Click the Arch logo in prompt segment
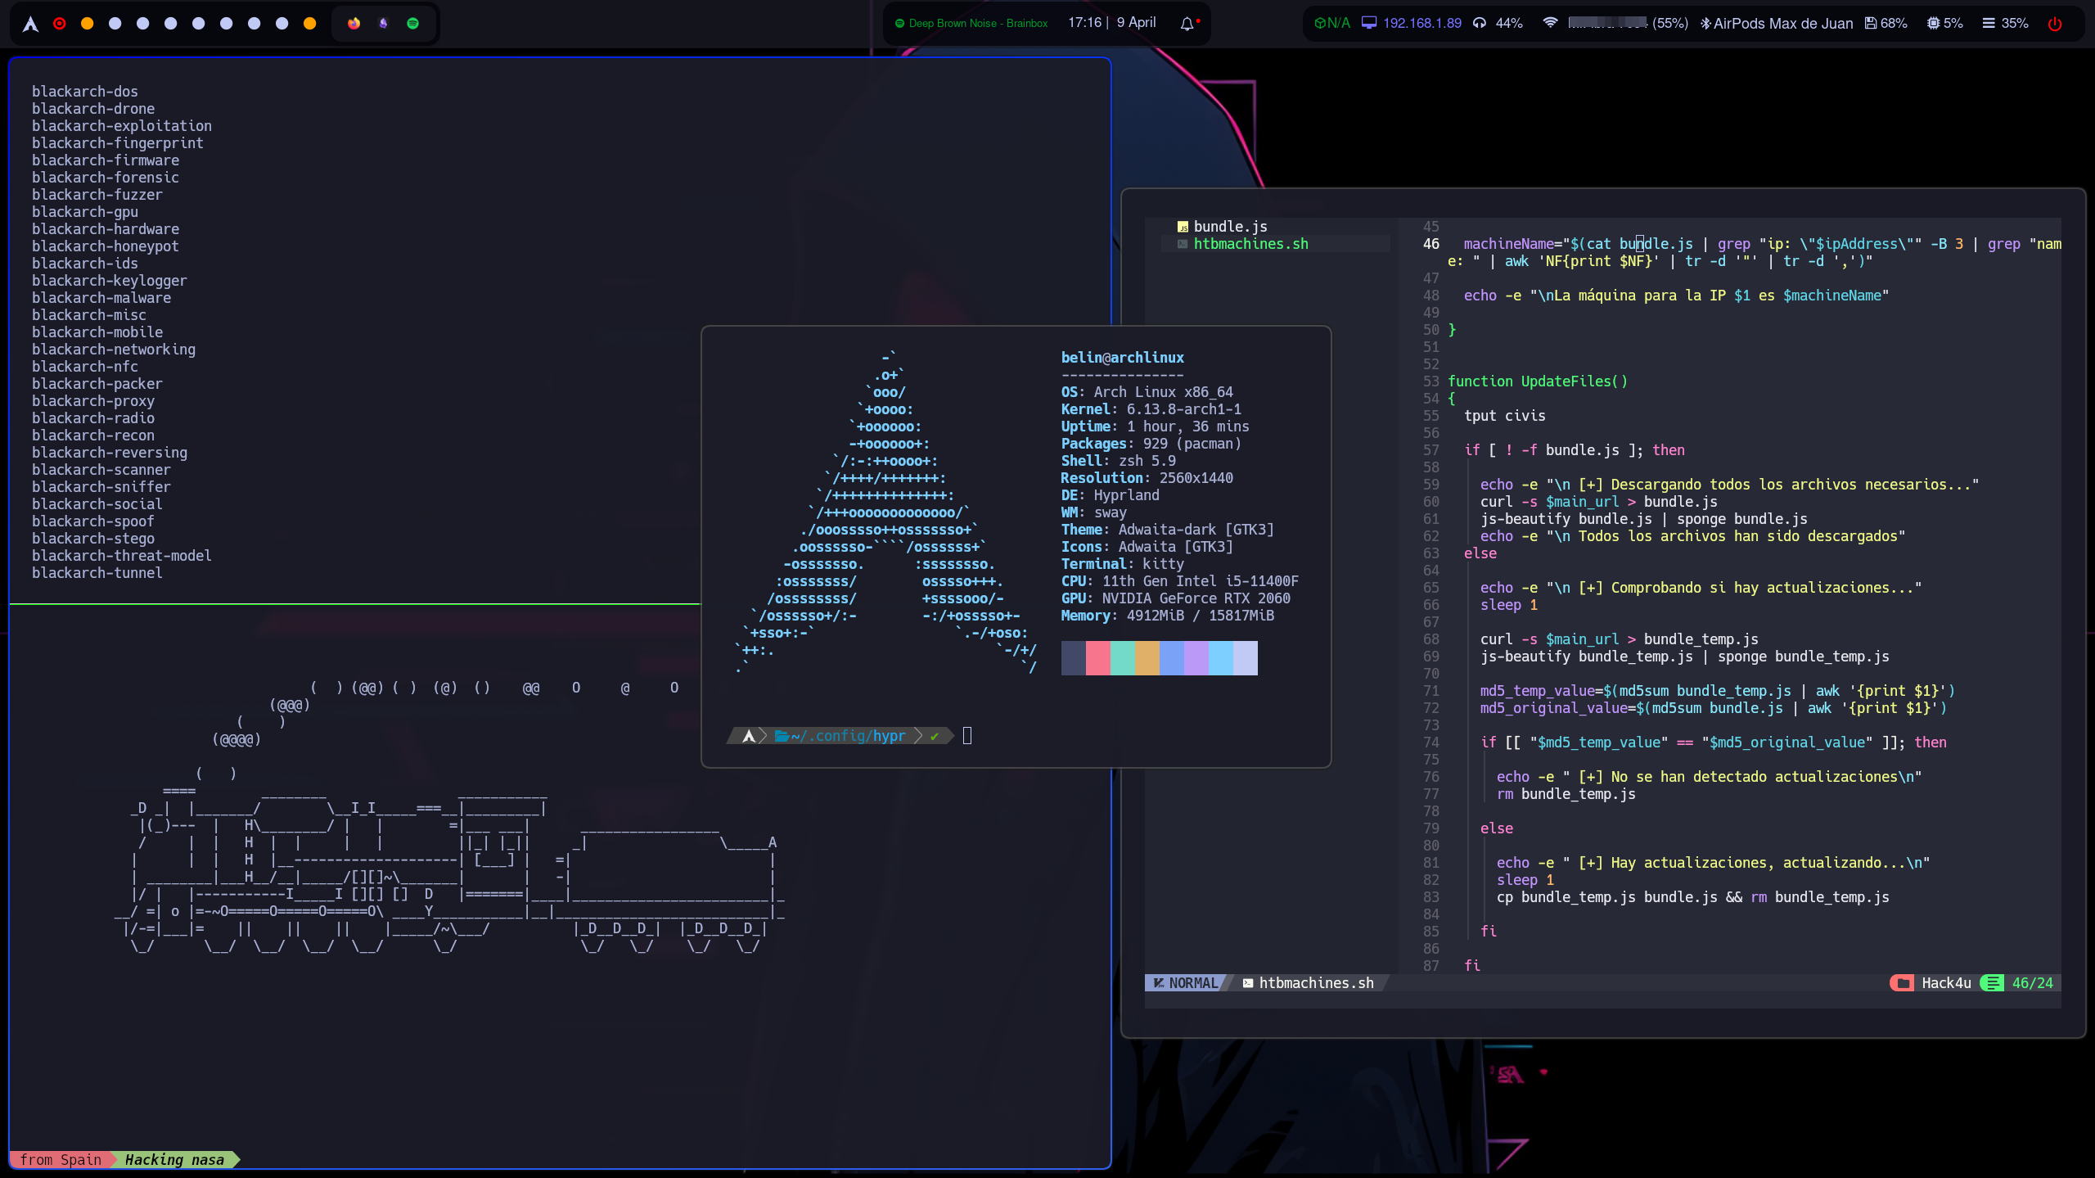This screenshot has width=2095, height=1178. tap(748, 736)
